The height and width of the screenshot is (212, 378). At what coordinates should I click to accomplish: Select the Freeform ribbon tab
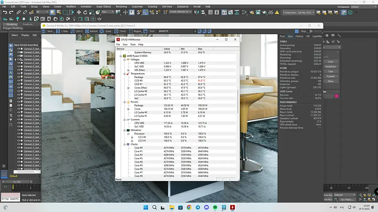point(28,24)
